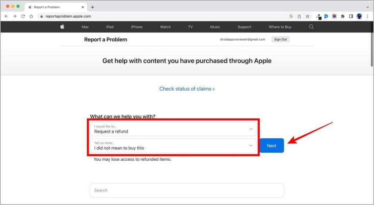Open the search magnifier in the Apple nav bar

(x=311, y=27)
